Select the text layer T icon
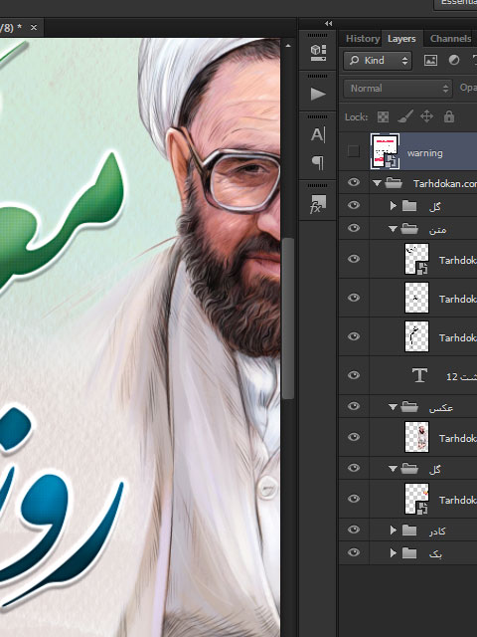Viewport: 477px width, 637px height. click(x=419, y=375)
